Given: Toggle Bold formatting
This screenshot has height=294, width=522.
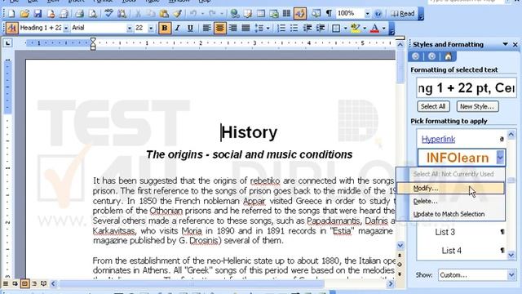Looking at the screenshot, I should [x=164, y=28].
